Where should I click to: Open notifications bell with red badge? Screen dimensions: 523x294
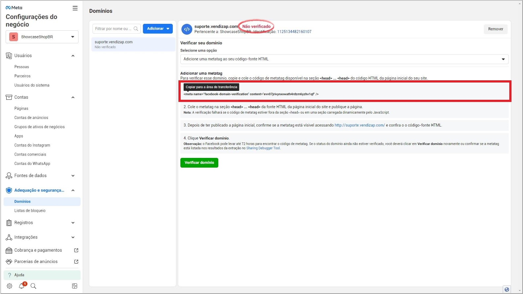pos(22,286)
